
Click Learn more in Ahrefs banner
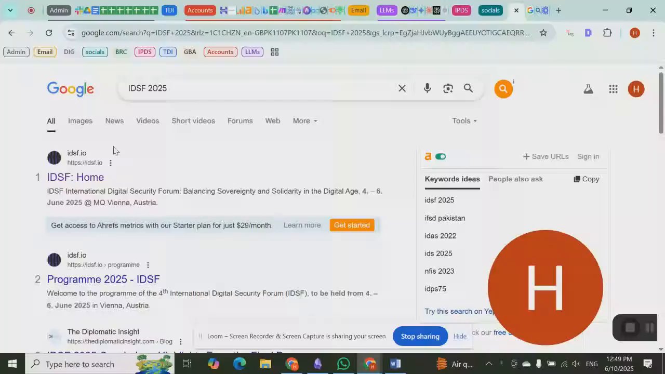302,225
